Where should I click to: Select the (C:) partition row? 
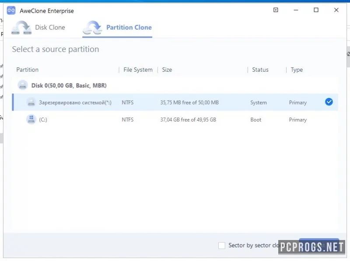click(175, 119)
